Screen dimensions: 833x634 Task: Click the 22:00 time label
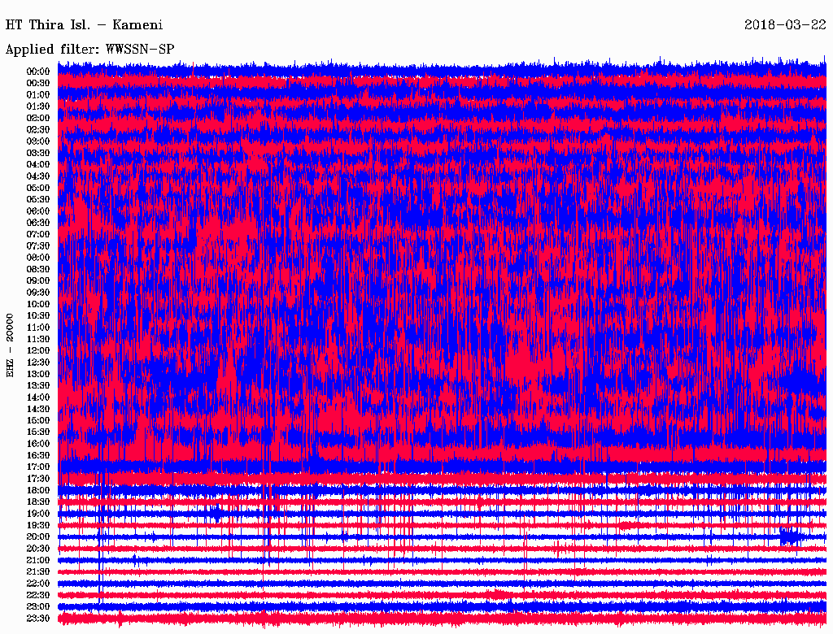(x=38, y=583)
